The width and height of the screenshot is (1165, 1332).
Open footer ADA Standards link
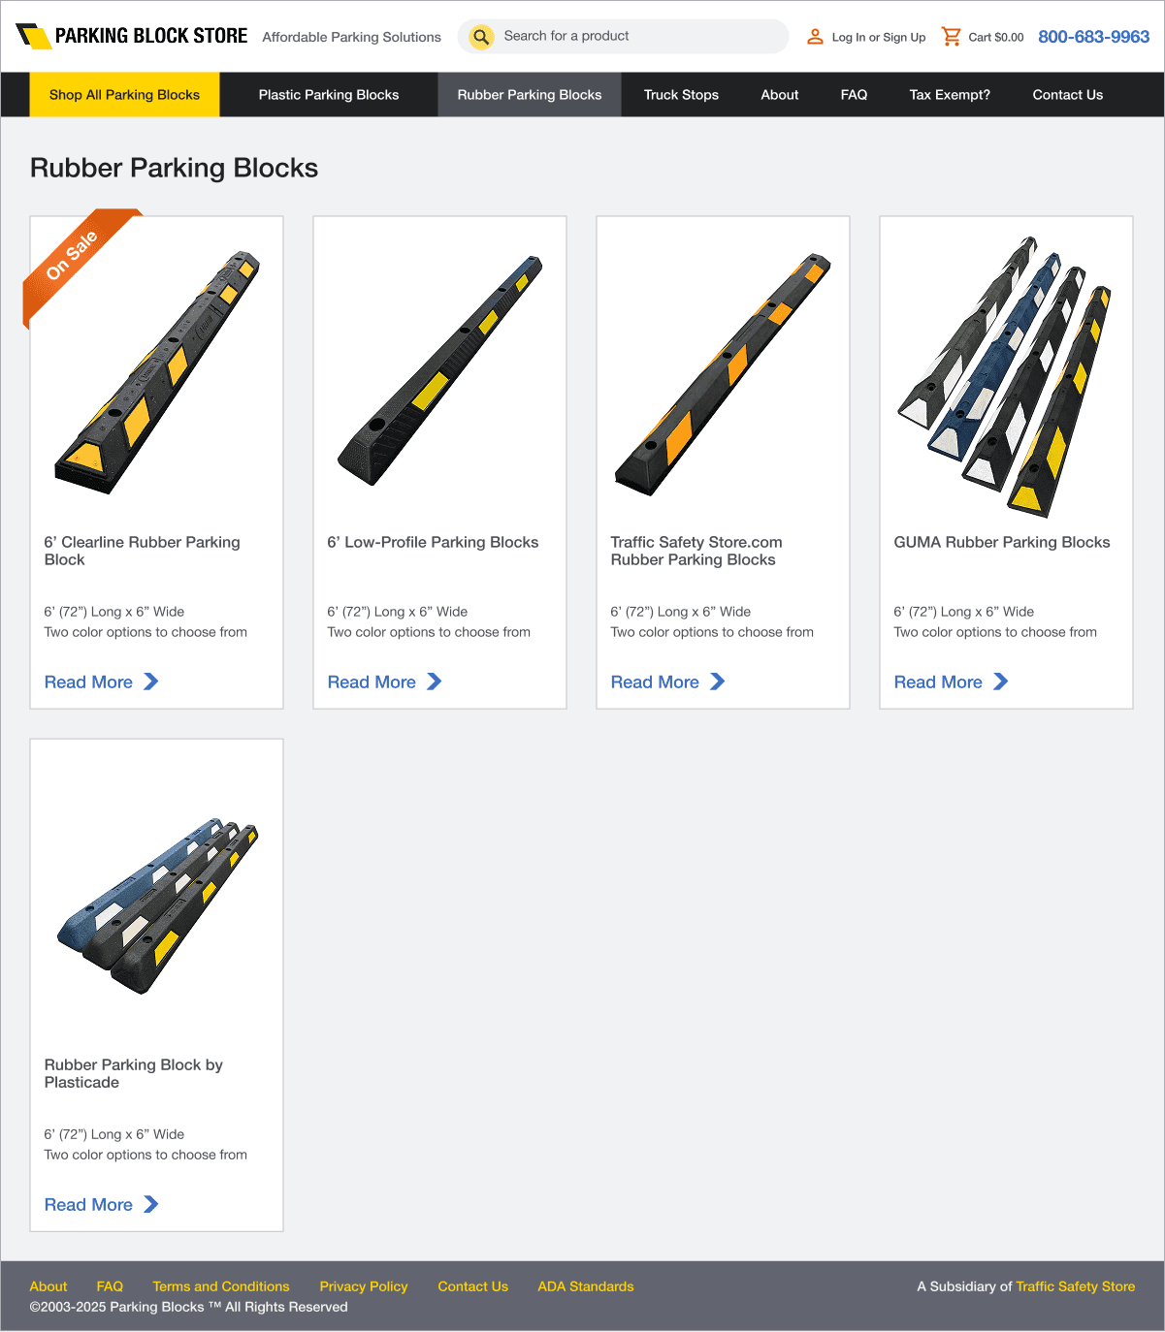coord(586,1286)
